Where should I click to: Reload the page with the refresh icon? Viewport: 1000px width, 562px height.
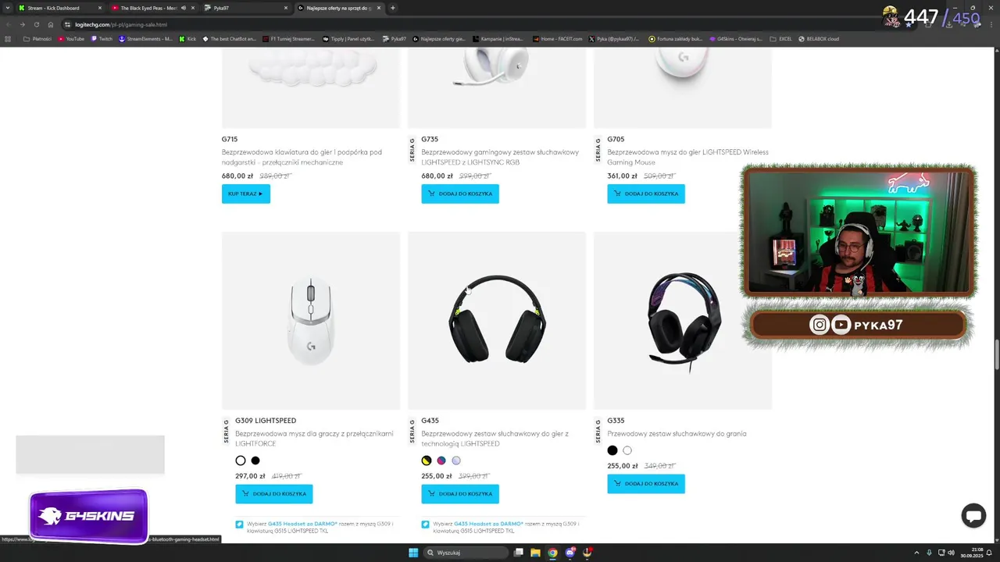[x=36, y=24]
